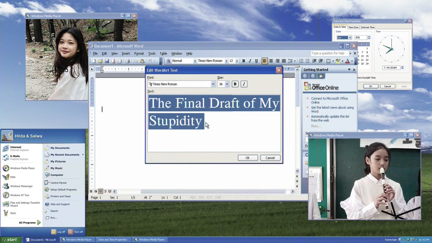Screen dimensions: 432x243
Task: Toggle the Bold B button in WordArt dialog
Action: click(x=235, y=84)
